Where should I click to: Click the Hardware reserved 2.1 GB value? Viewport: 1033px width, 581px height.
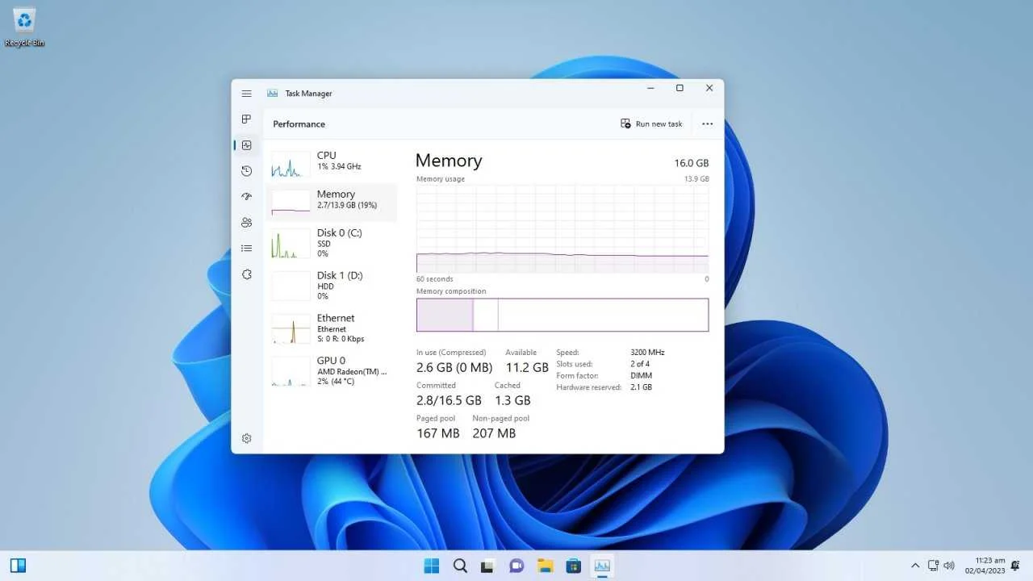tap(641, 387)
